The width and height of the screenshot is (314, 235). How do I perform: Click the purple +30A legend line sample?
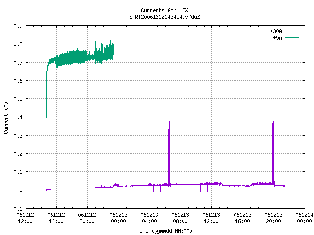292,31
